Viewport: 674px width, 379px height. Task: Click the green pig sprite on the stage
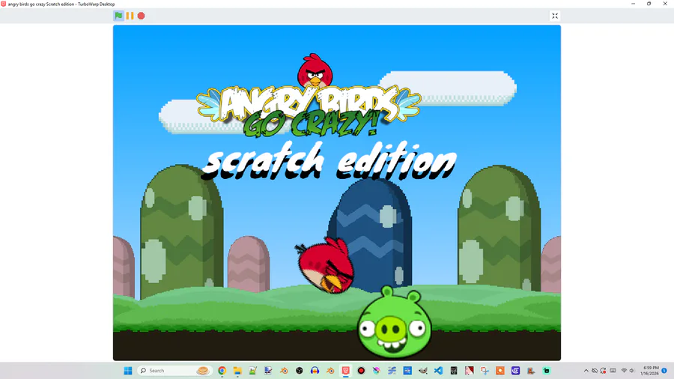394,322
